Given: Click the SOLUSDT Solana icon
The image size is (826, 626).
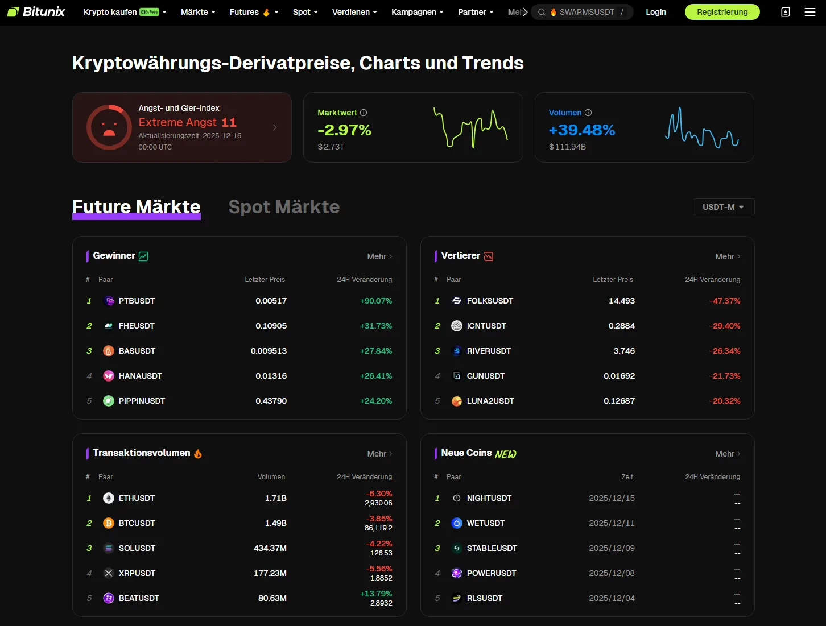Looking at the screenshot, I should coord(109,548).
